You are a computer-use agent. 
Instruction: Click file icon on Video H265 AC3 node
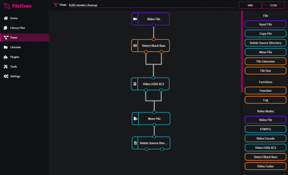tap(135, 84)
